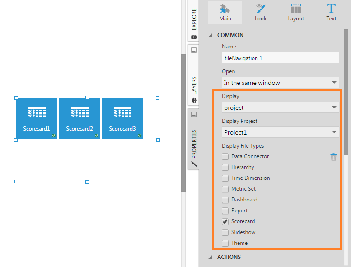Switch to the EXPLORE side tab
This screenshot has width=351, height=267.
tap(194, 22)
